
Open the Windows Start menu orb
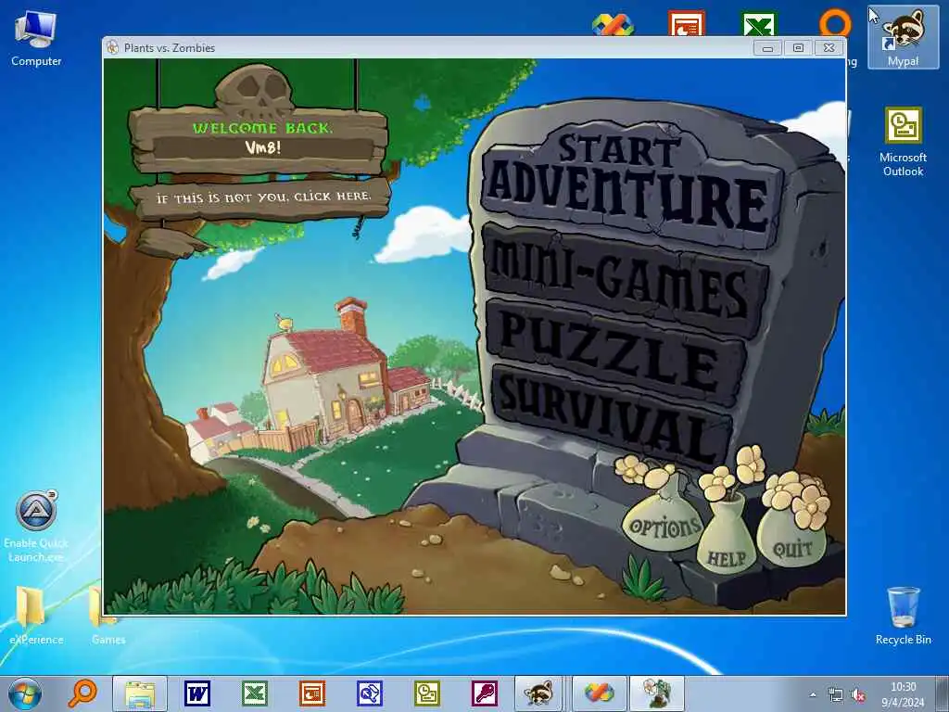tap(25, 693)
